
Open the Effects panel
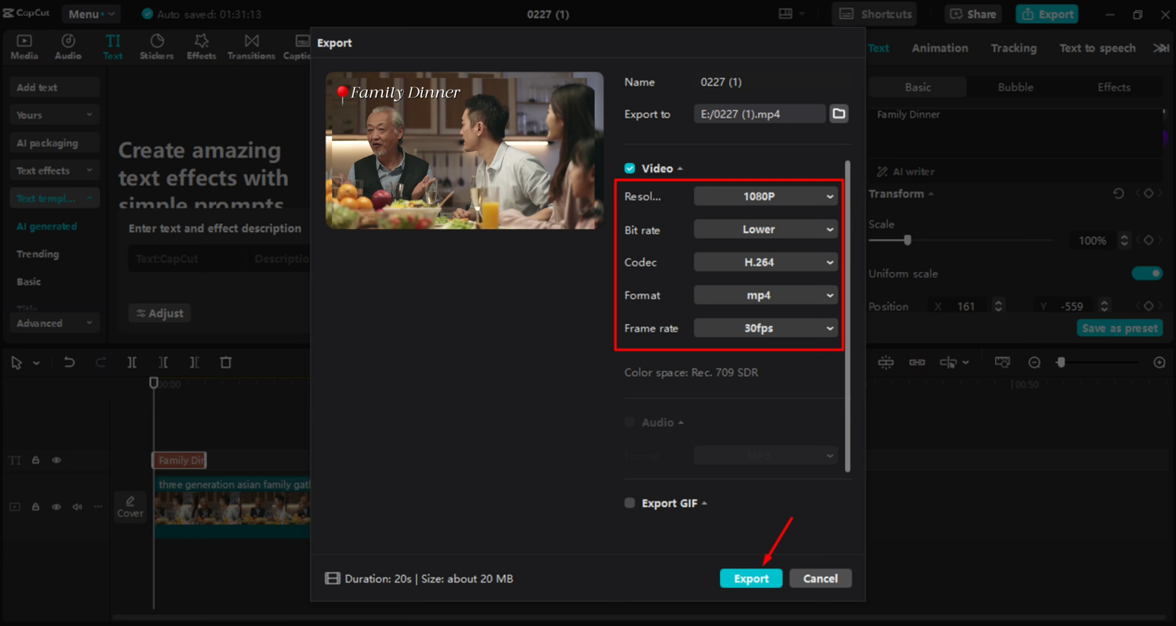pos(201,46)
